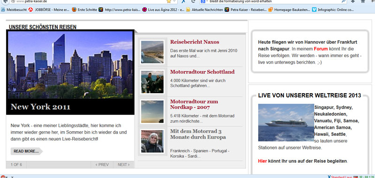
Task: Advance to next slide with NEXT
Action: click(x=124, y=164)
